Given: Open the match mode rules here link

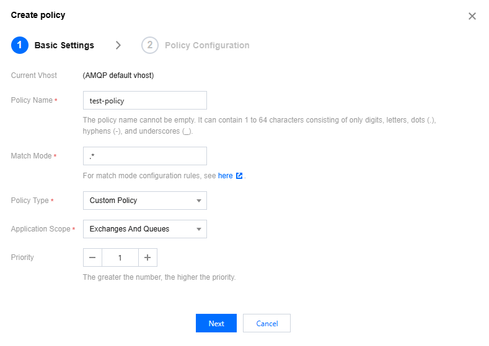Looking at the screenshot, I should pos(226,176).
